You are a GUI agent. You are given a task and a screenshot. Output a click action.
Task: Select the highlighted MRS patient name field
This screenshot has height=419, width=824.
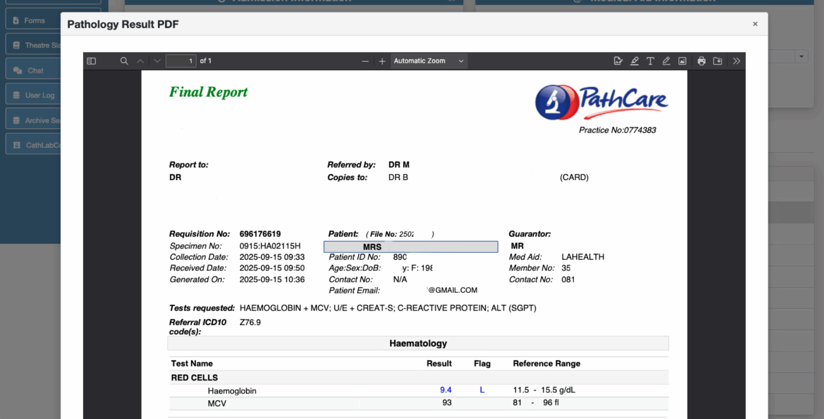coord(411,247)
